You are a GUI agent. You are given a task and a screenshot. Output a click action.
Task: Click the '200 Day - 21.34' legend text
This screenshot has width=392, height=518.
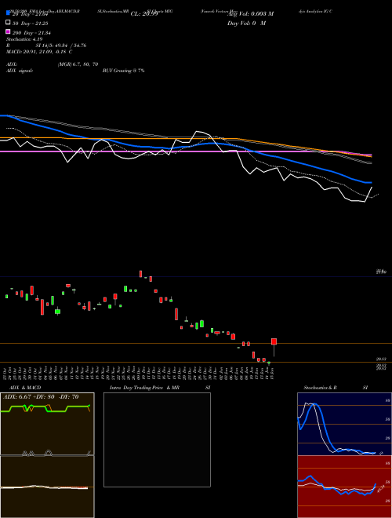point(32,33)
